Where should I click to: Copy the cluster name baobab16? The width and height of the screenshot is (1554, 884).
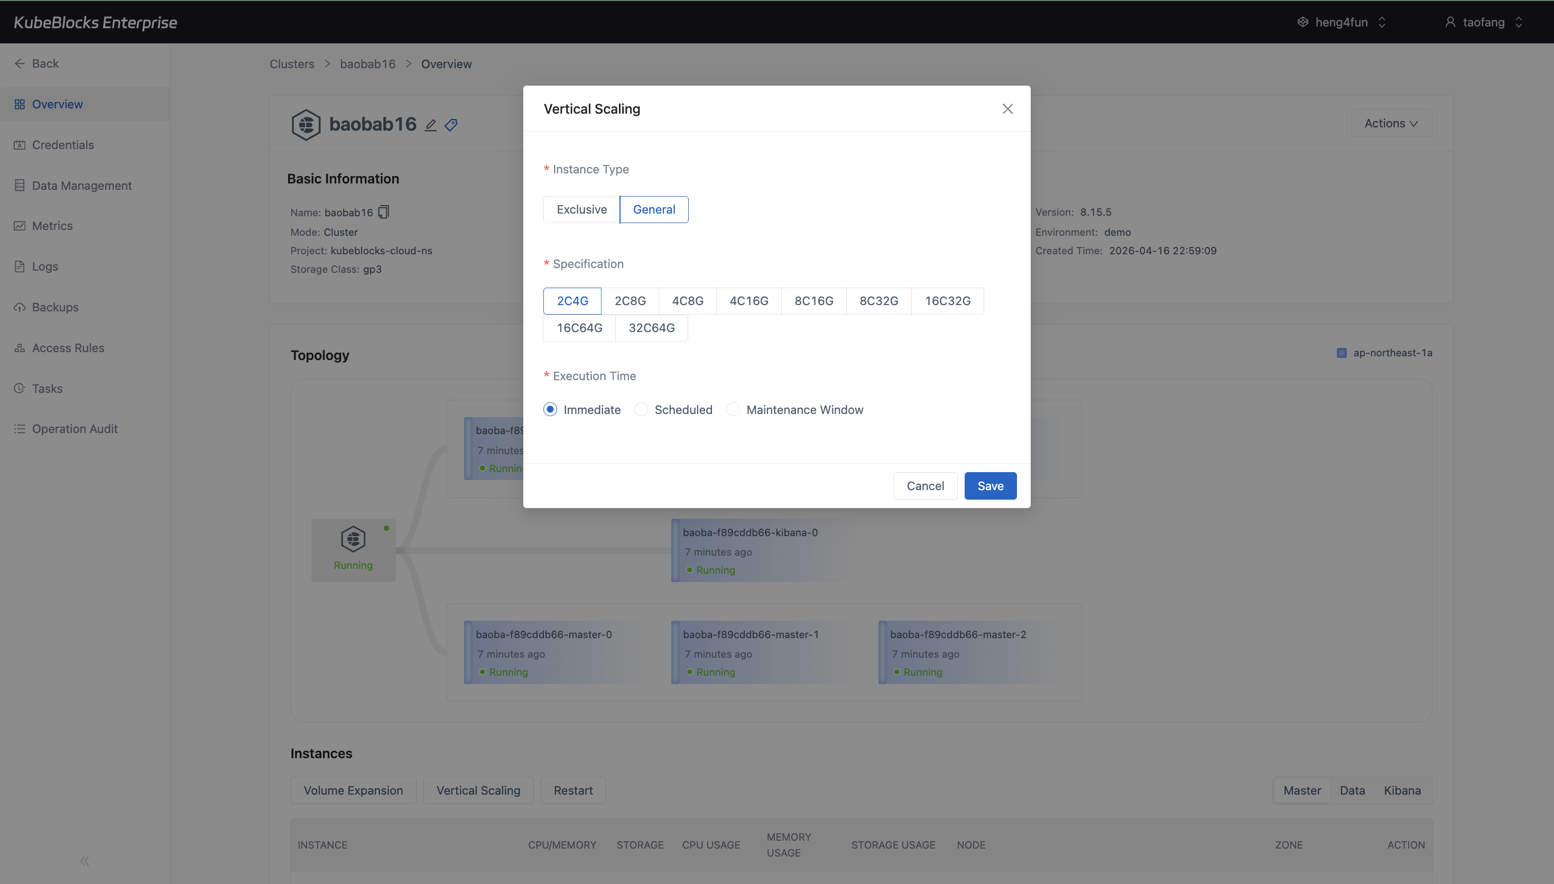pos(384,212)
